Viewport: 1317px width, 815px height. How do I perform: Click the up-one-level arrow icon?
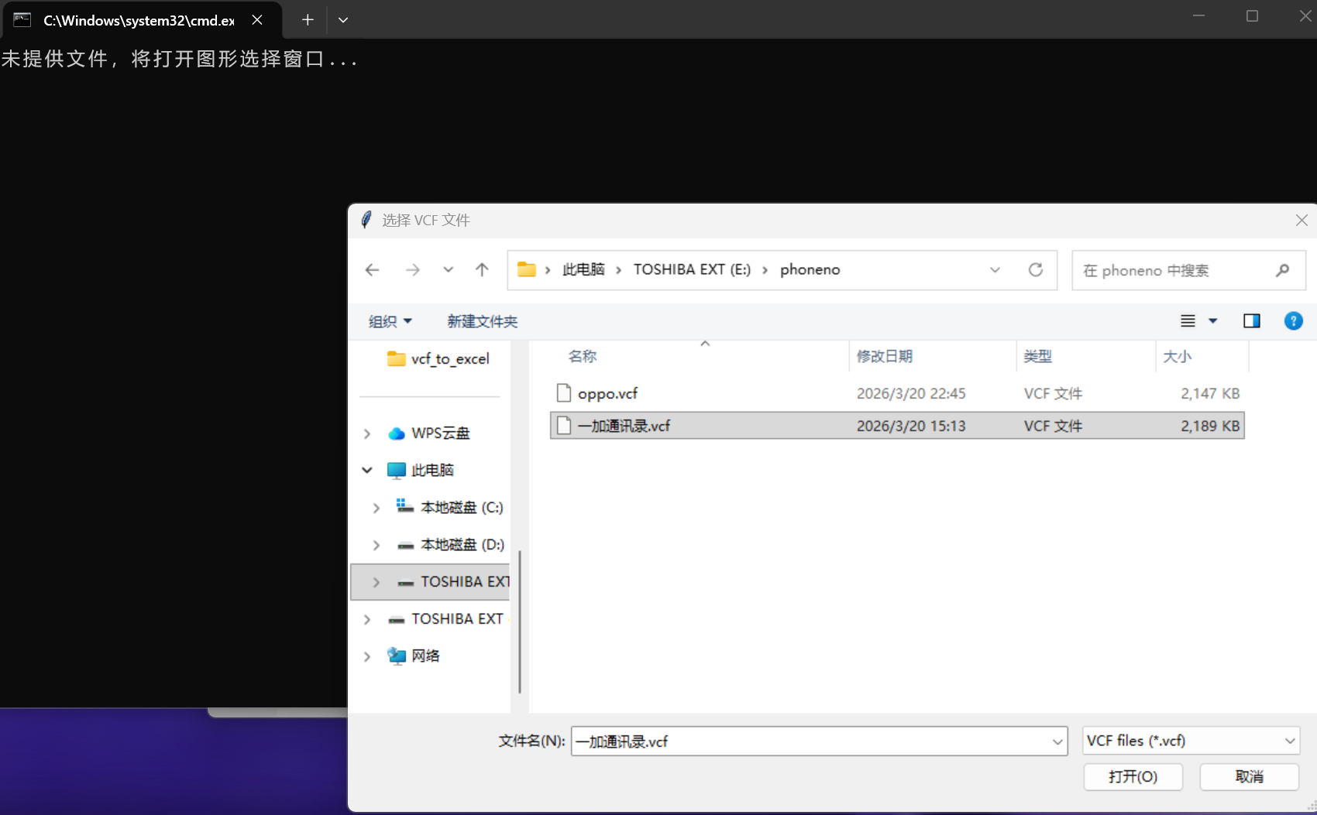[x=481, y=269]
